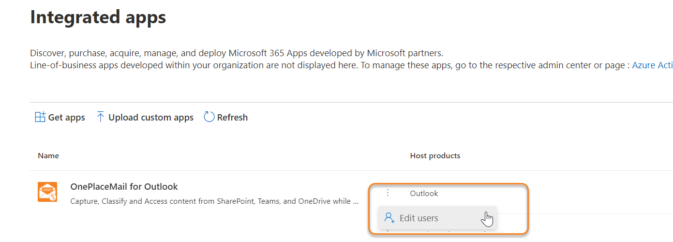673x242 pixels.
Task: Follow the Azure Active Directory link
Action: point(652,65)
